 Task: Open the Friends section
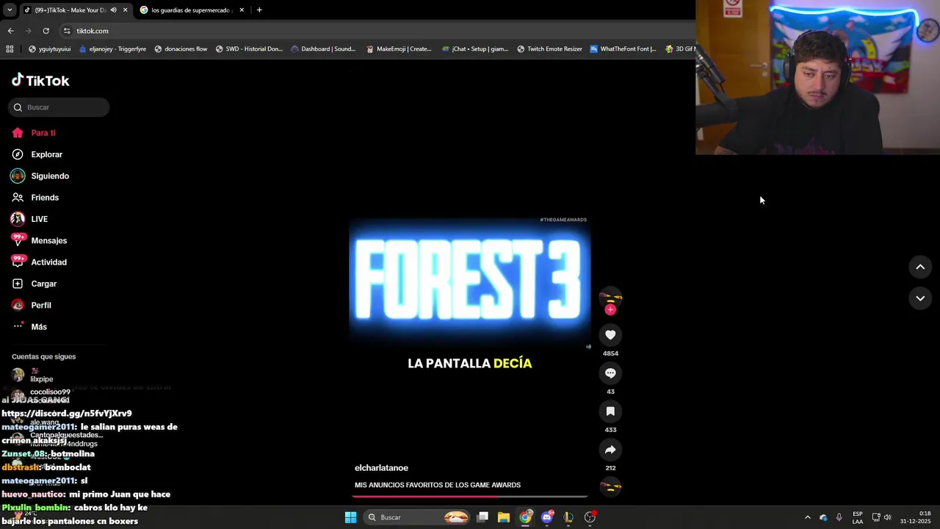tap(35, 198)
